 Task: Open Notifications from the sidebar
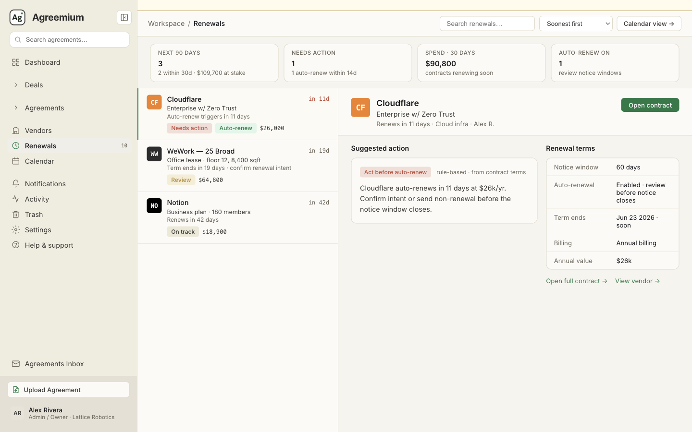pyautogui.click(x=69, y=184)
